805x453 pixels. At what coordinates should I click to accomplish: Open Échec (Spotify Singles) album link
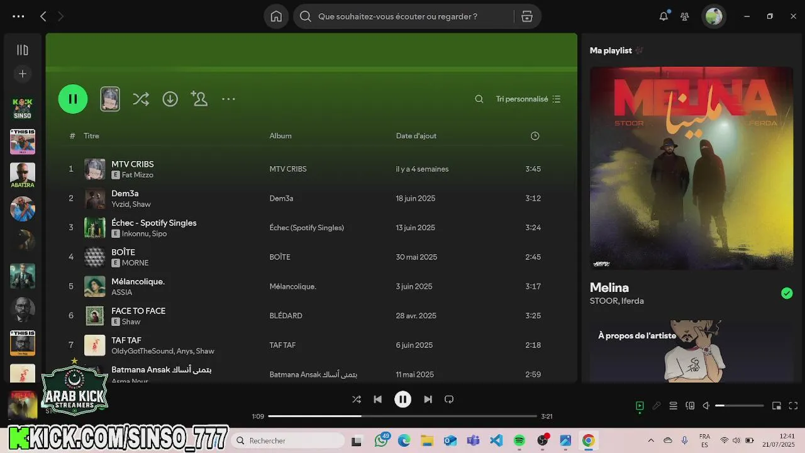pyautogui.click(x=307, y=228)
